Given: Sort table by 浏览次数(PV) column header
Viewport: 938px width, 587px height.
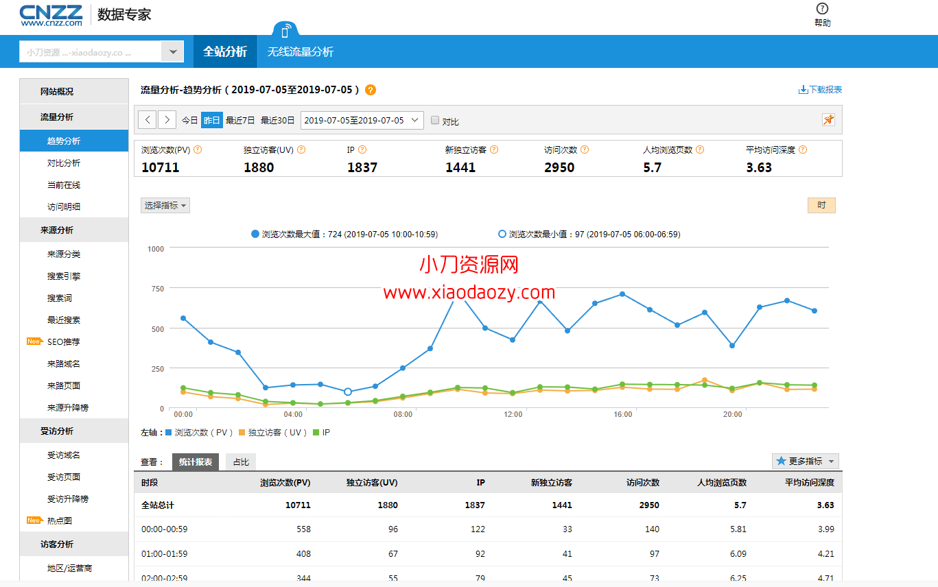Looking at the screenshot, I should click(285, 483).
